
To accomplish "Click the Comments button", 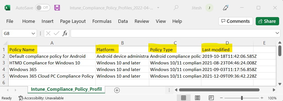I will 236,21.
